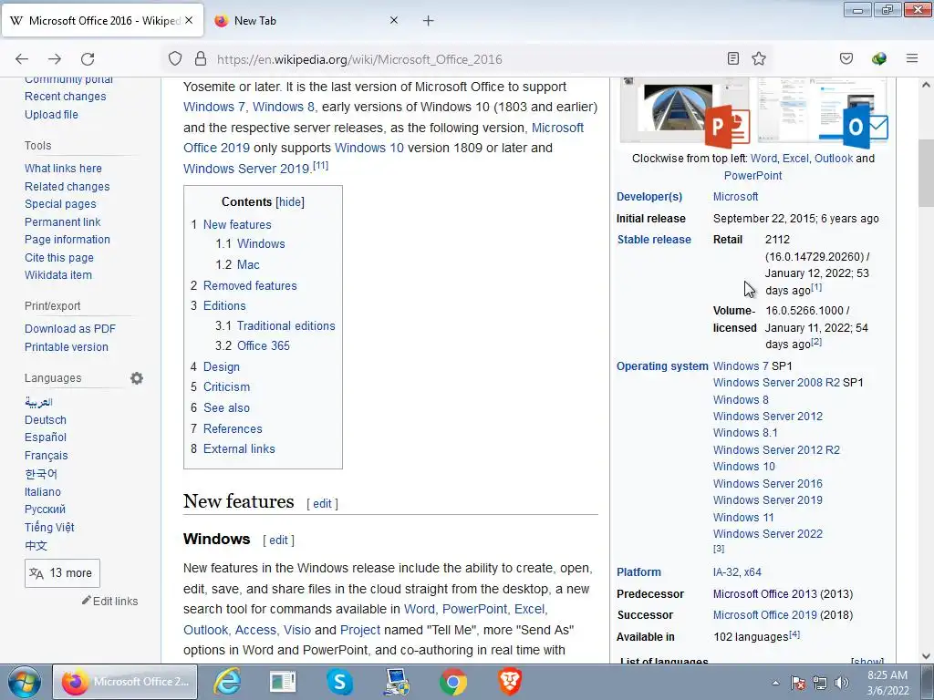This screenshot has height=700, width=934.
Task: Hide the Contents table
Action: (290, 201)
